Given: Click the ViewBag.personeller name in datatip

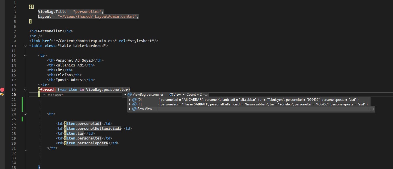Looking at the screenshot, I should [x=148, y=95].
